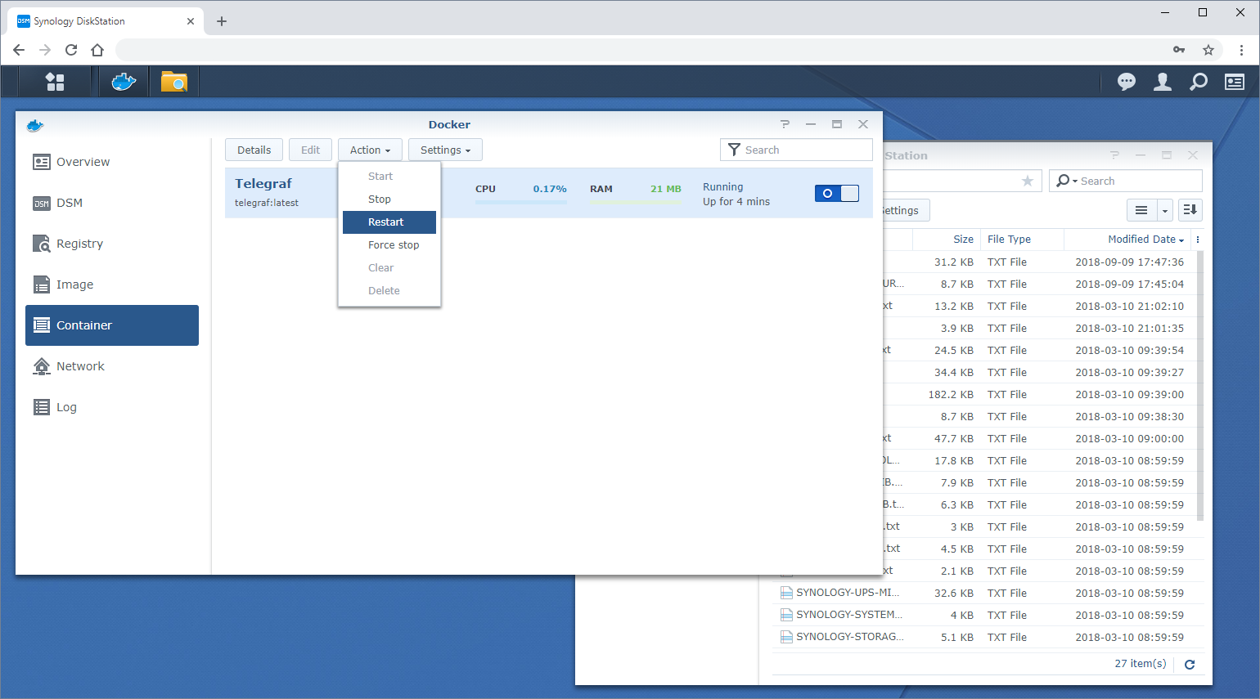
Task: Sort by File Type column header
Action: [x=1022, y=240]
